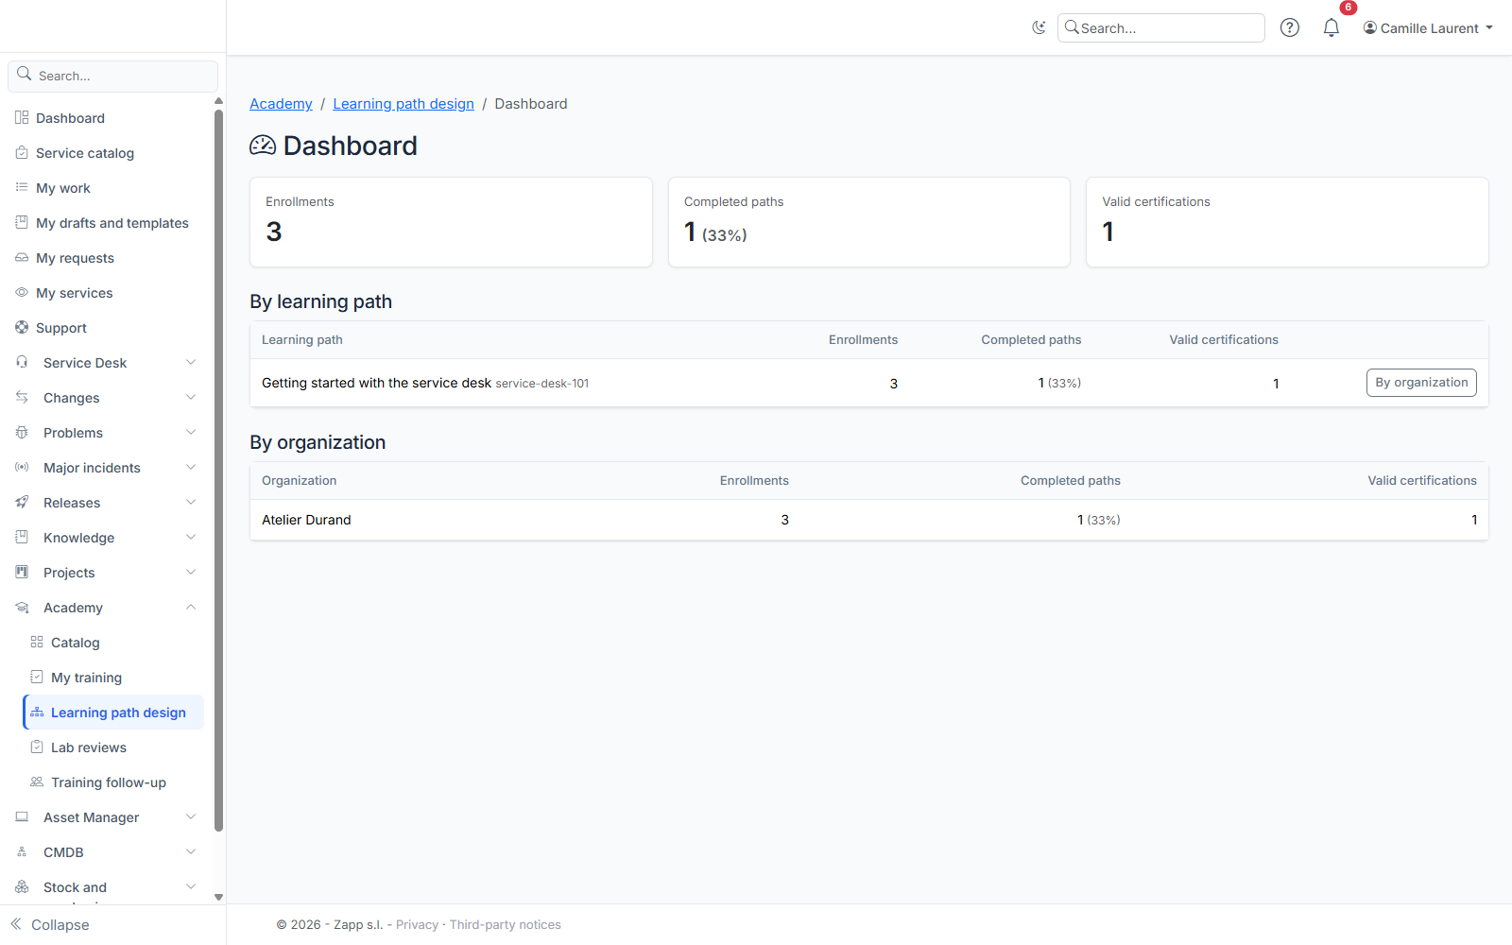
Task: Expand the Changes chevron
Action: tap(191, 397)
